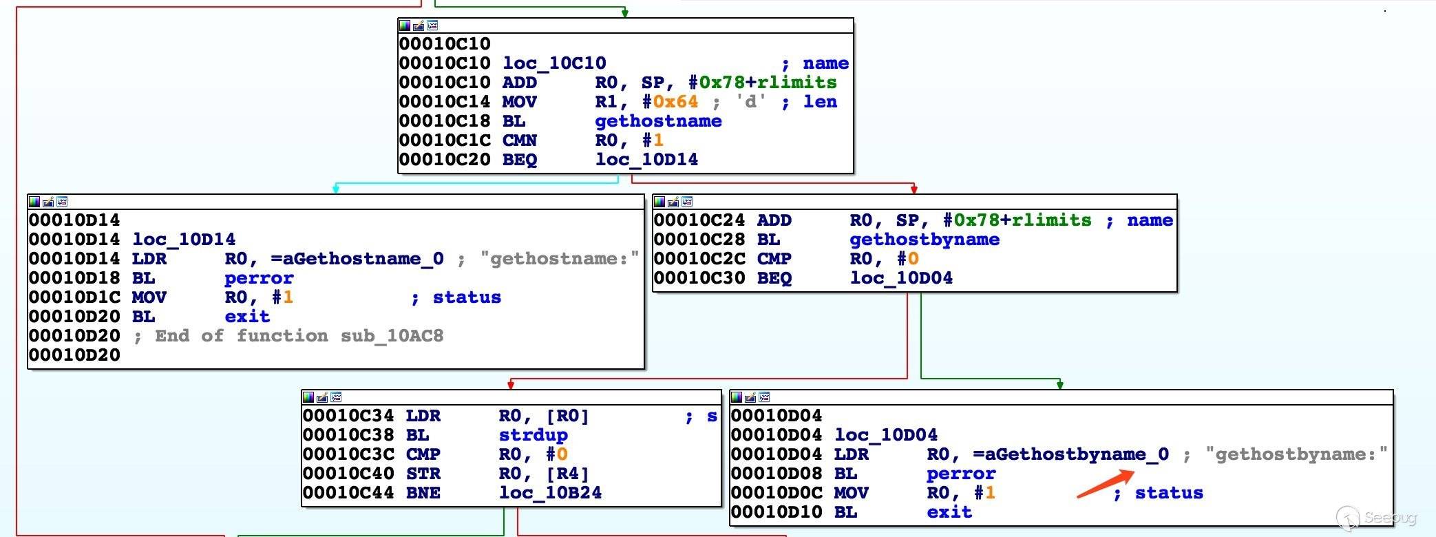Click the "; len" comment
1436x537 pixels.
coord(809,102)
